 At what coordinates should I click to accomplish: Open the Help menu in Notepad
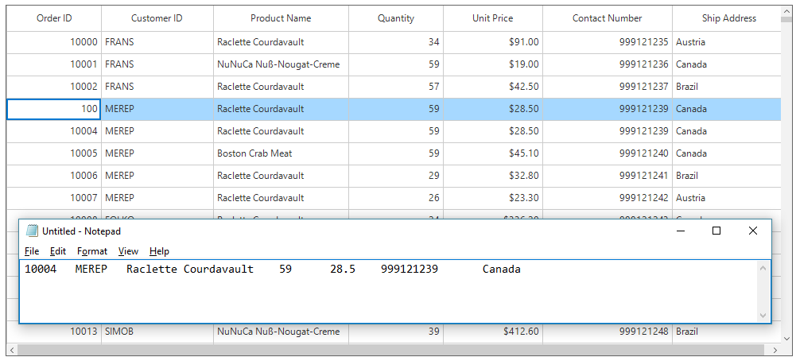coord(159,251)
